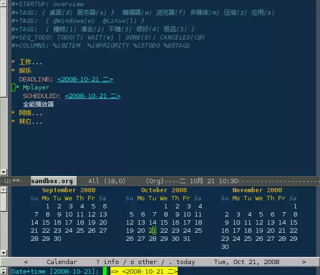Pick September 15 in the calendar
320x275 pixels.
point(46,222)
